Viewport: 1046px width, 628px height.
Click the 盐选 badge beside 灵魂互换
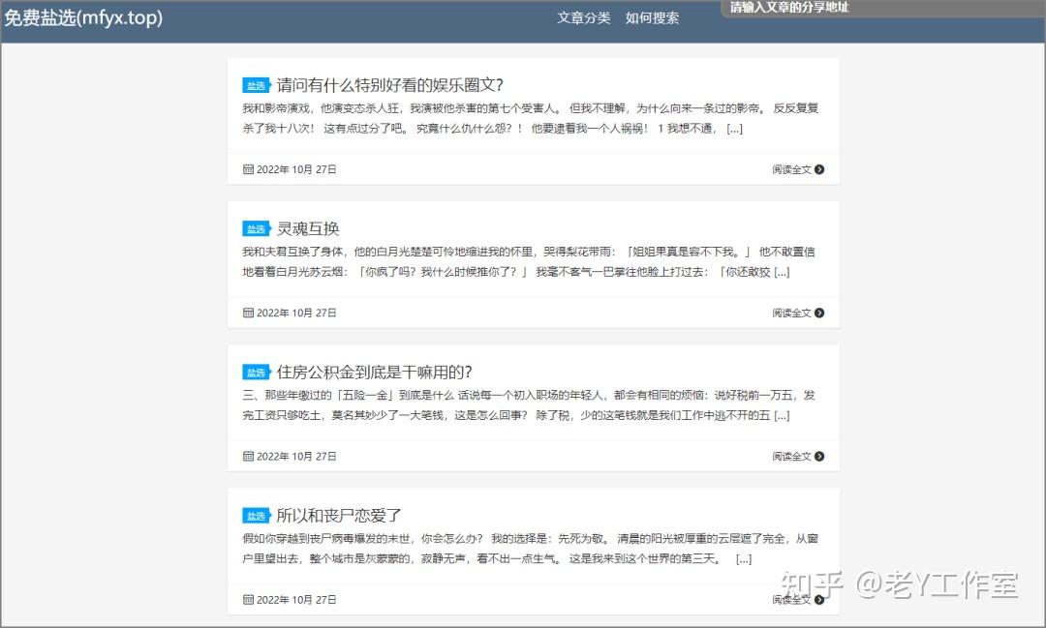click(256, 228)
